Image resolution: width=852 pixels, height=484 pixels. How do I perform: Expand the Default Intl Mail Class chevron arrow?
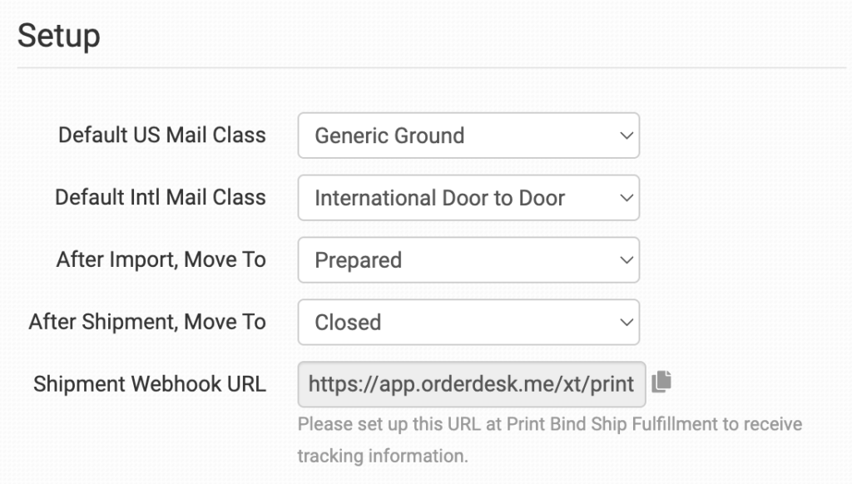[627, 198]
